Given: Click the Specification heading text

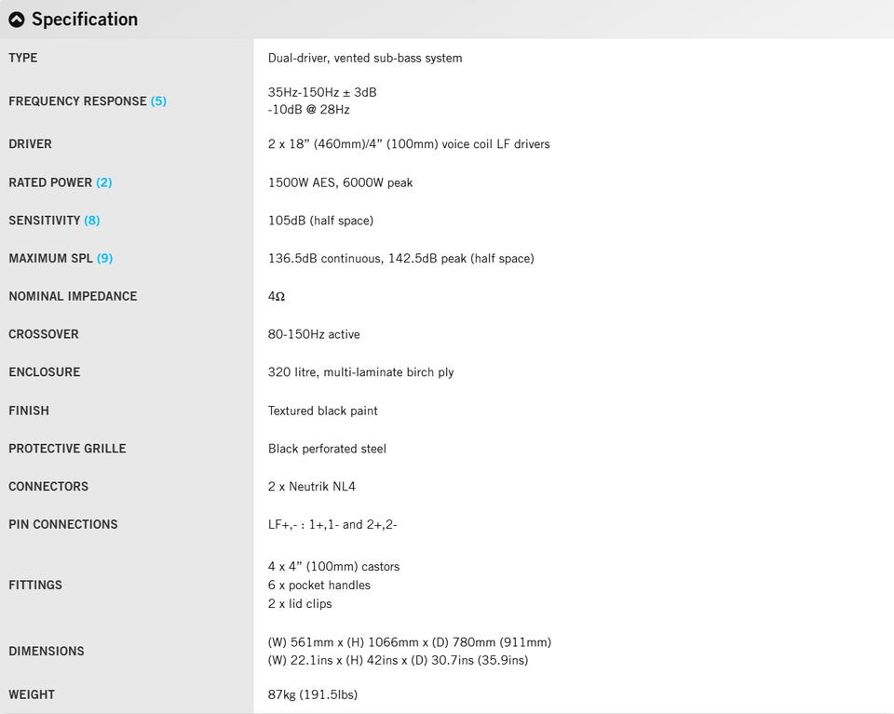Looking at the screenshot, I should (x=85, y=20).
